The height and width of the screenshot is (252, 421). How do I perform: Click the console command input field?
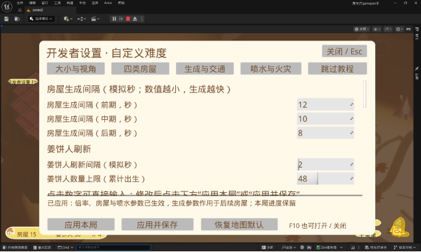tap(114, 247)
